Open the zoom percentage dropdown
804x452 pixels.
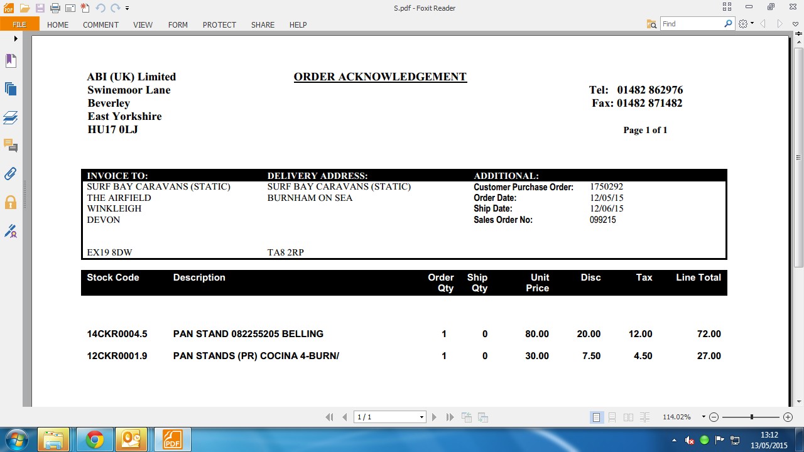[703, 417]
